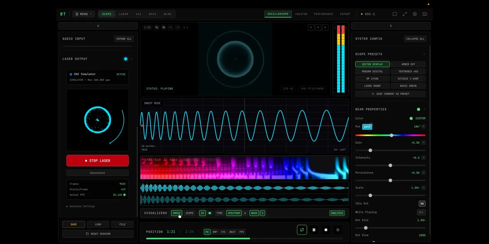Select the OSCILLOSCOPE mode tab

tap(278, 14)
